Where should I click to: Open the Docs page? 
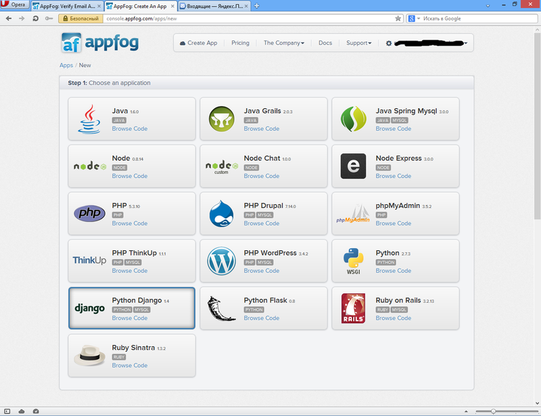tap(325, 43)
